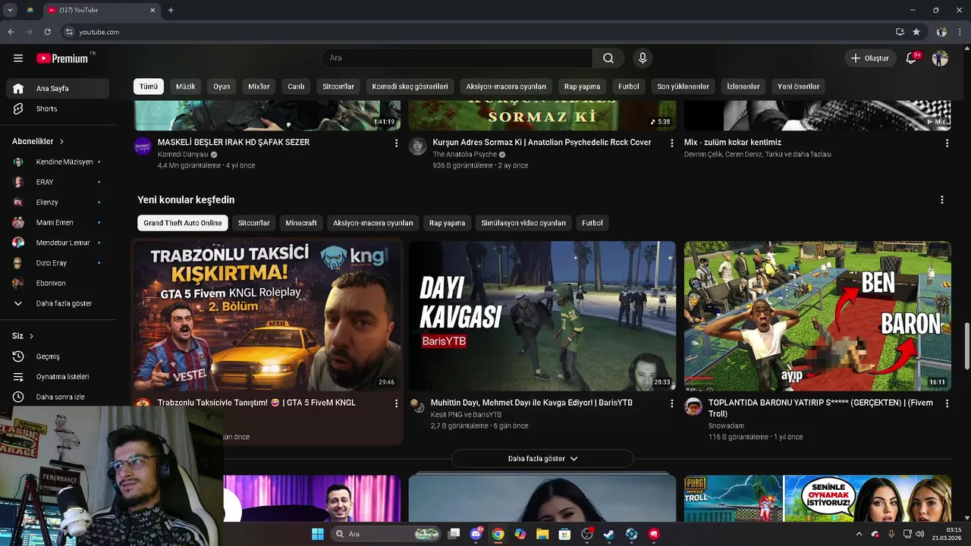
Task: Open more options for Kurşun Adres video
Action: coord(671,143)
